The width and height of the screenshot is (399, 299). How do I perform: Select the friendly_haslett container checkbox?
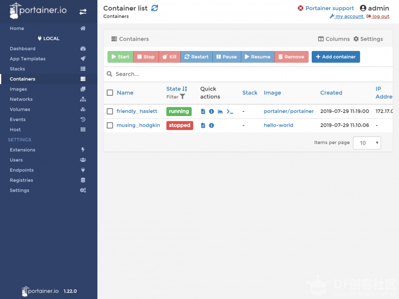[x=110, y=111]
